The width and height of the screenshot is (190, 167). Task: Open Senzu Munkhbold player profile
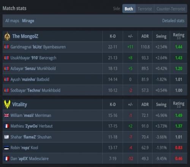33,68
